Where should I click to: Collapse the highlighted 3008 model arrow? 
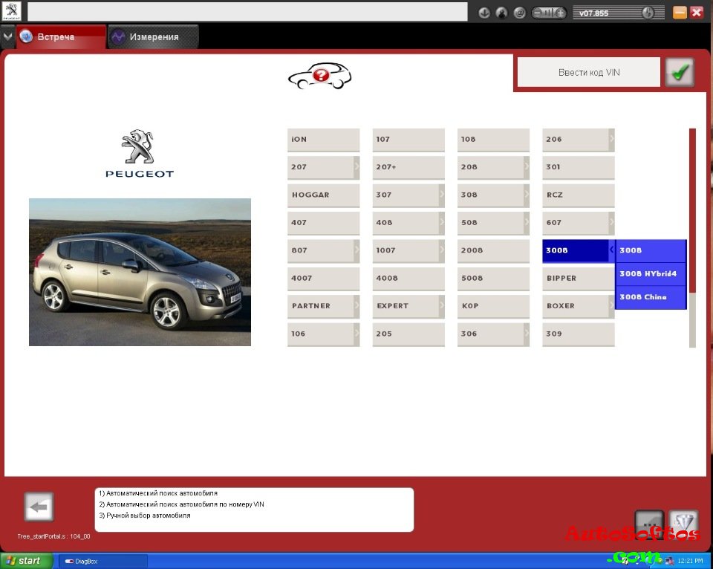611,250
